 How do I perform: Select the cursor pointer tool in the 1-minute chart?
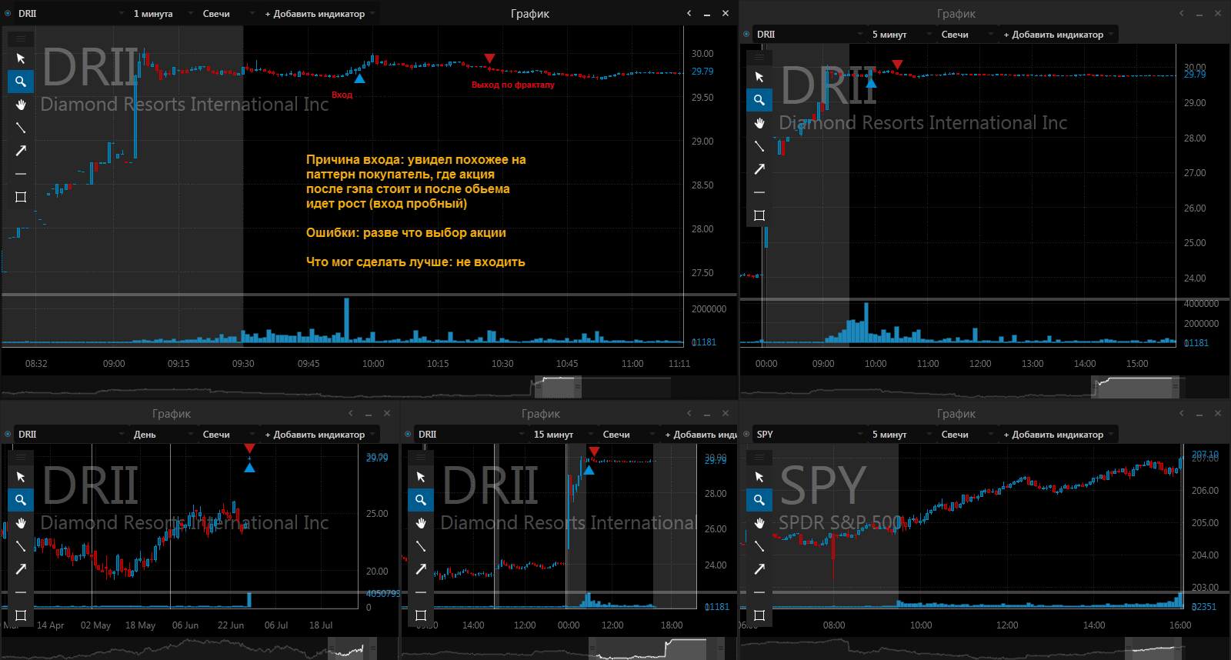coord(21,58)
